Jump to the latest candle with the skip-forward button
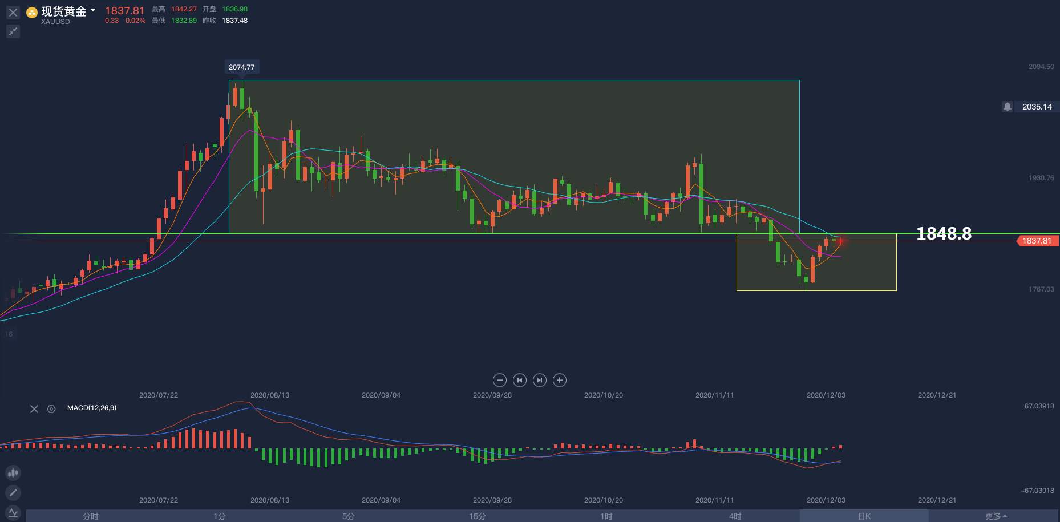Viewport: 1060px width, 522px height. [539, 380]
